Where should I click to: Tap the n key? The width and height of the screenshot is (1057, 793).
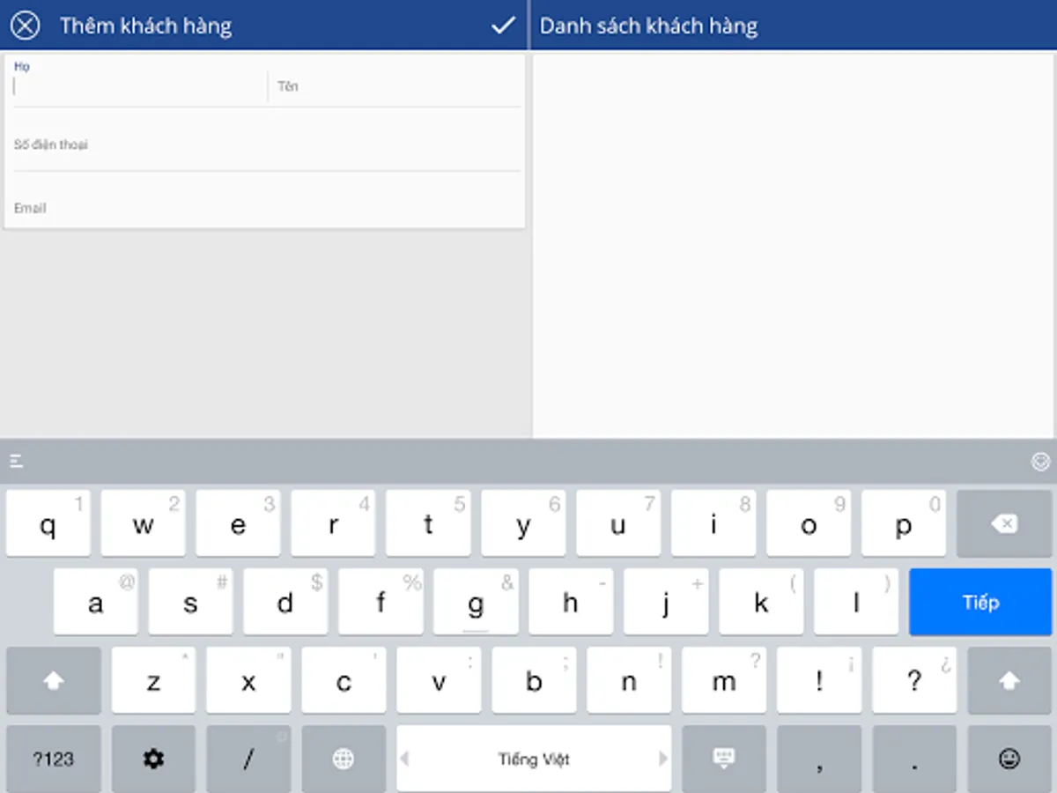click(x=629, y=680)
